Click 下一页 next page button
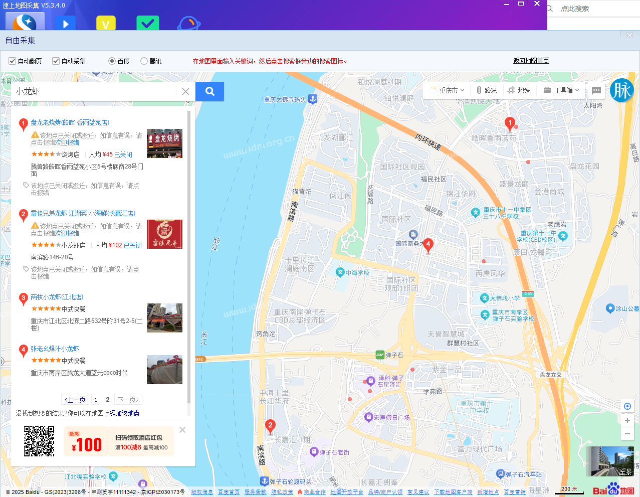The image size is (640, 497). (x=128, y=400)
